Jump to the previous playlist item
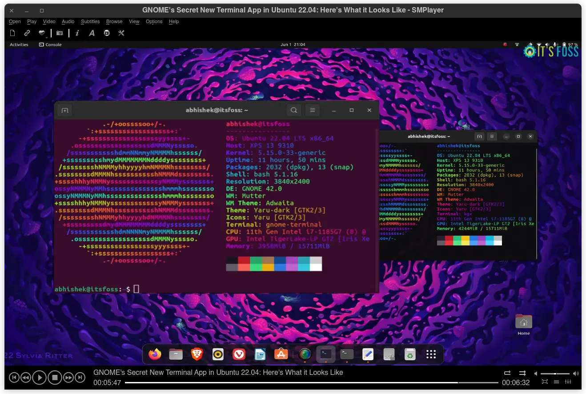Image resolution: width=586 pixels, height=394 pixels. click(x=14, y=378)
